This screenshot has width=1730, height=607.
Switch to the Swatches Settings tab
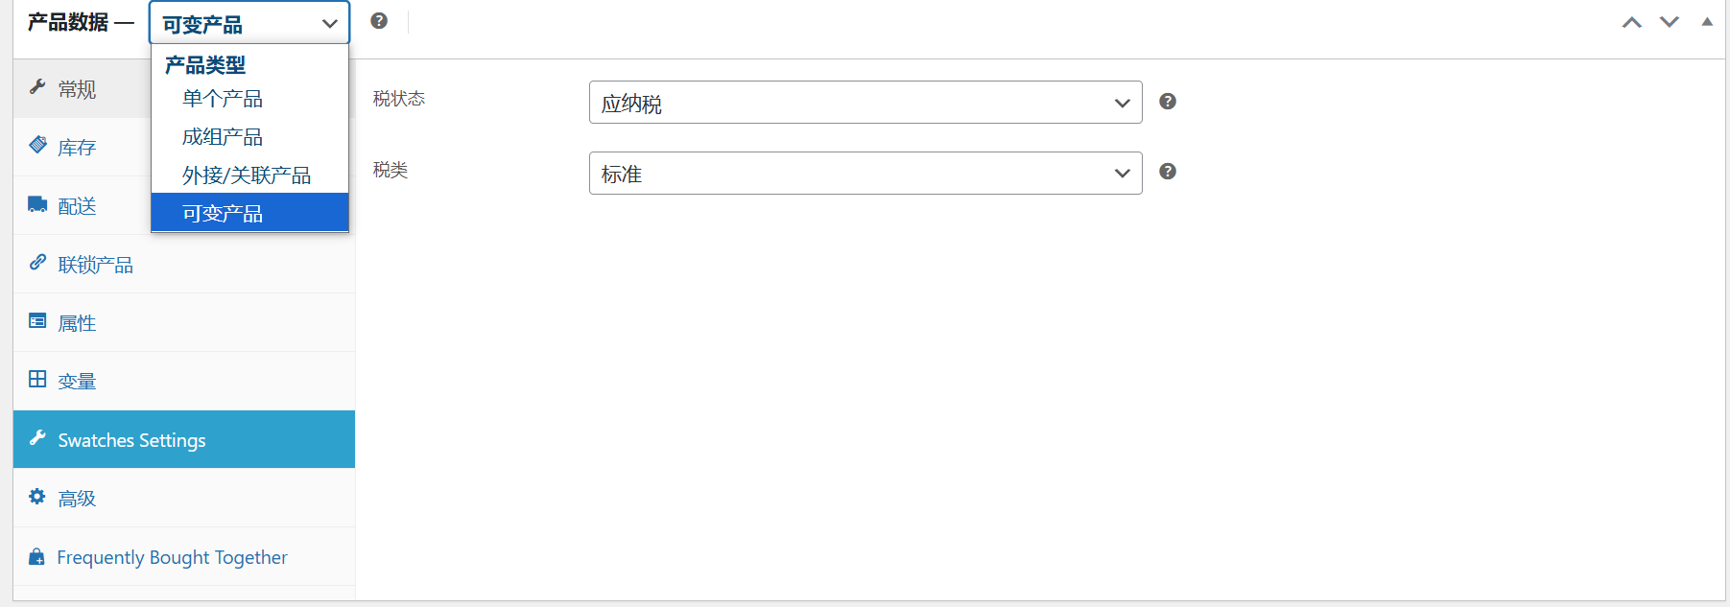pos(131,439)
